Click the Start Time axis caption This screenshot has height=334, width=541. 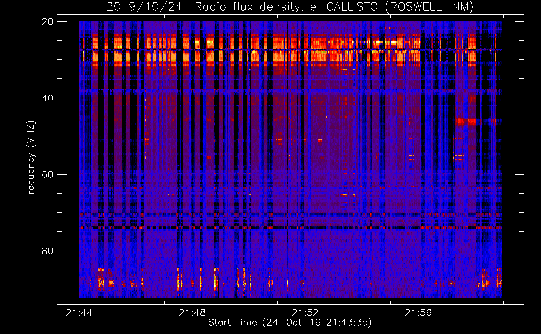pyautogui.click(x=290, y=323)
